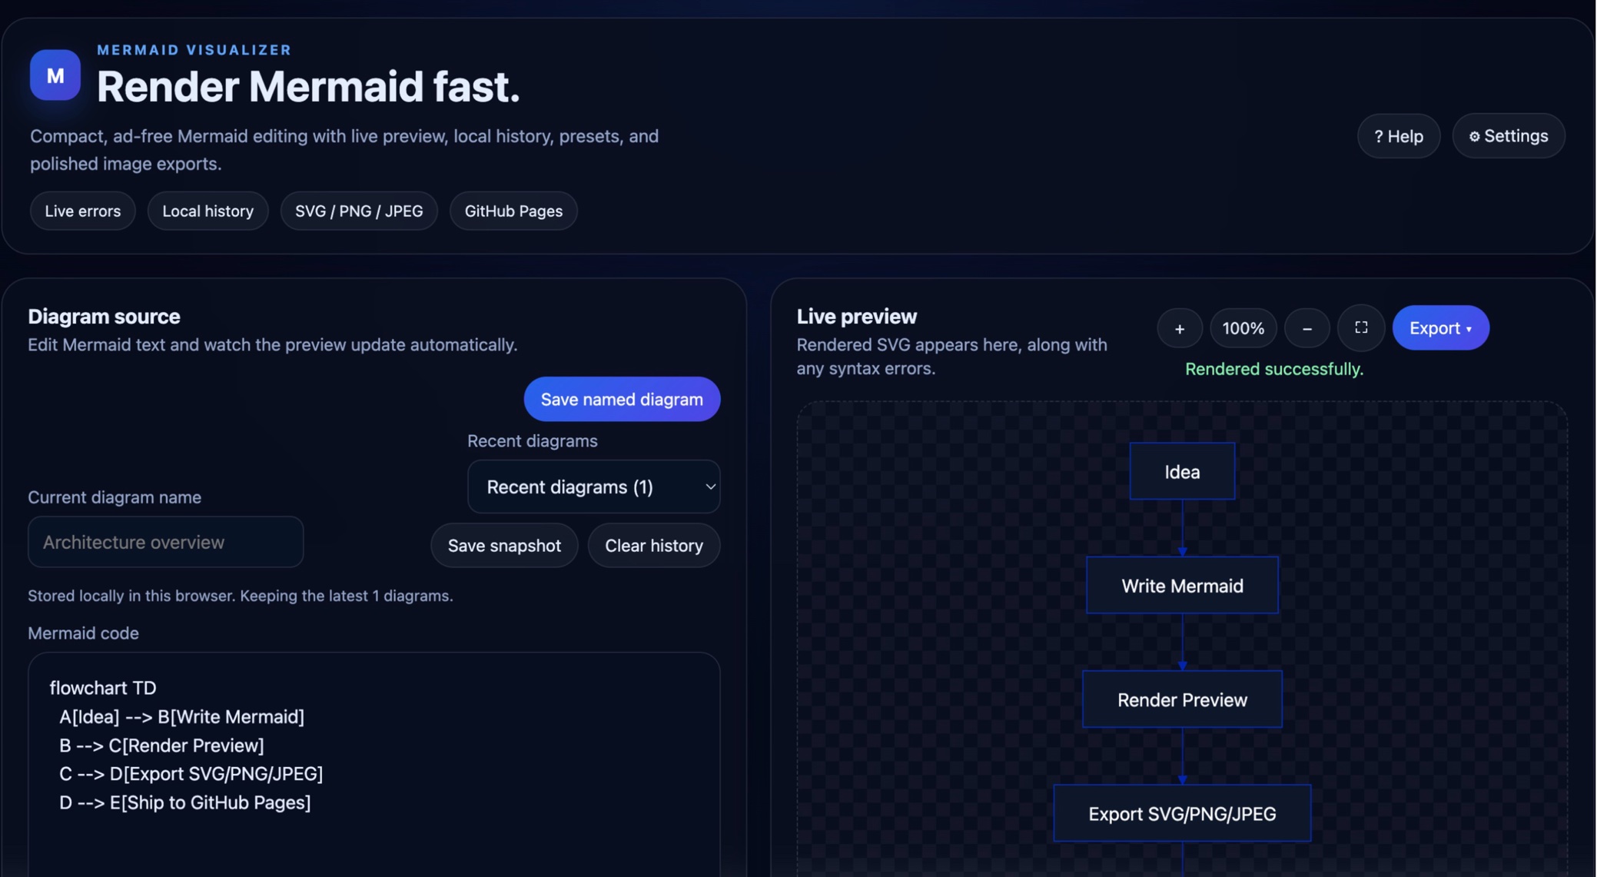Click the SVG / PNG / JPEG pill
The height and width of the screenshot is (877, 1597).
point(359,211)
